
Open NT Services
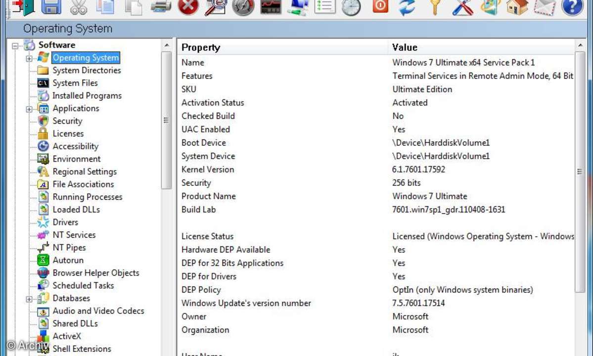pos(74,235)
